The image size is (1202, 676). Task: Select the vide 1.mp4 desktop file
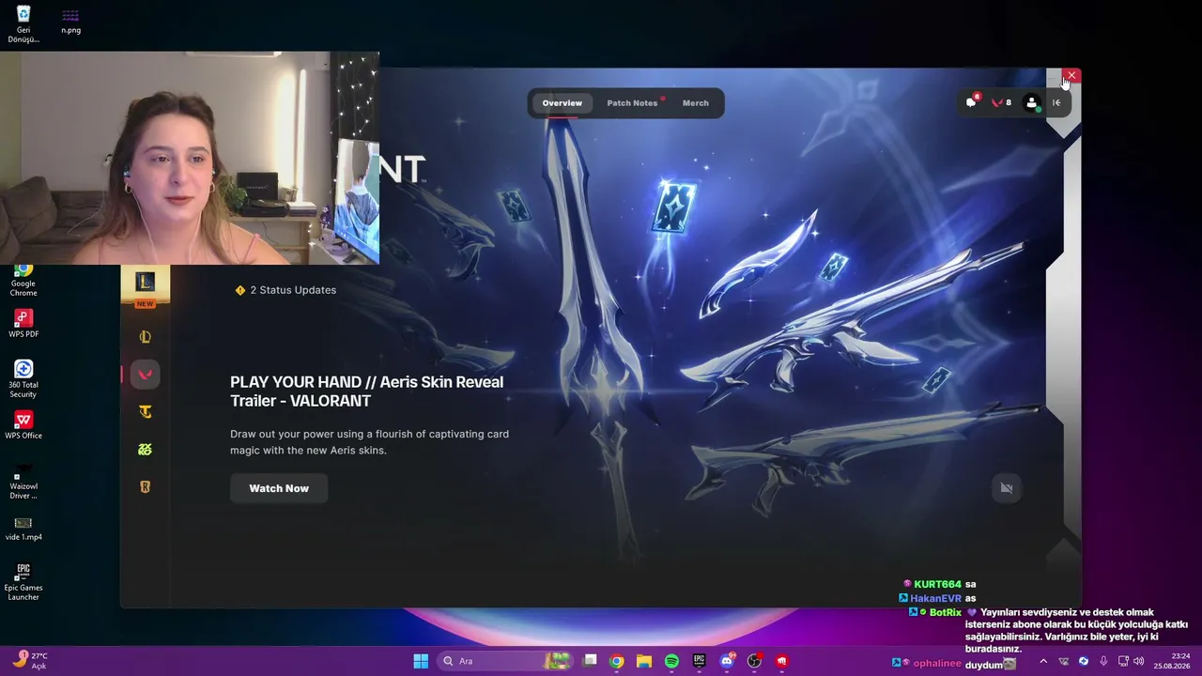tap(23, 529)
